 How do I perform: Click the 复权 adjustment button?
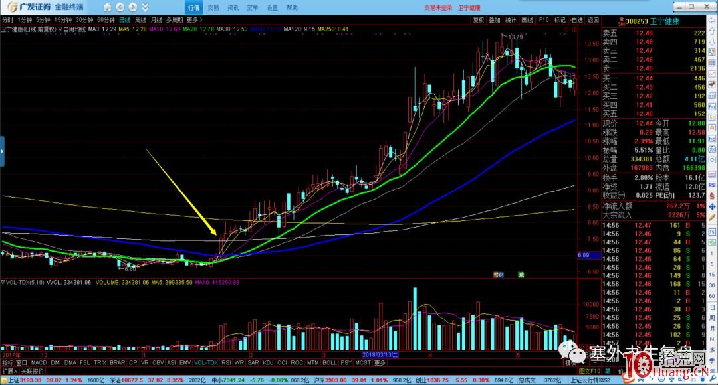[x=479, y=20]
